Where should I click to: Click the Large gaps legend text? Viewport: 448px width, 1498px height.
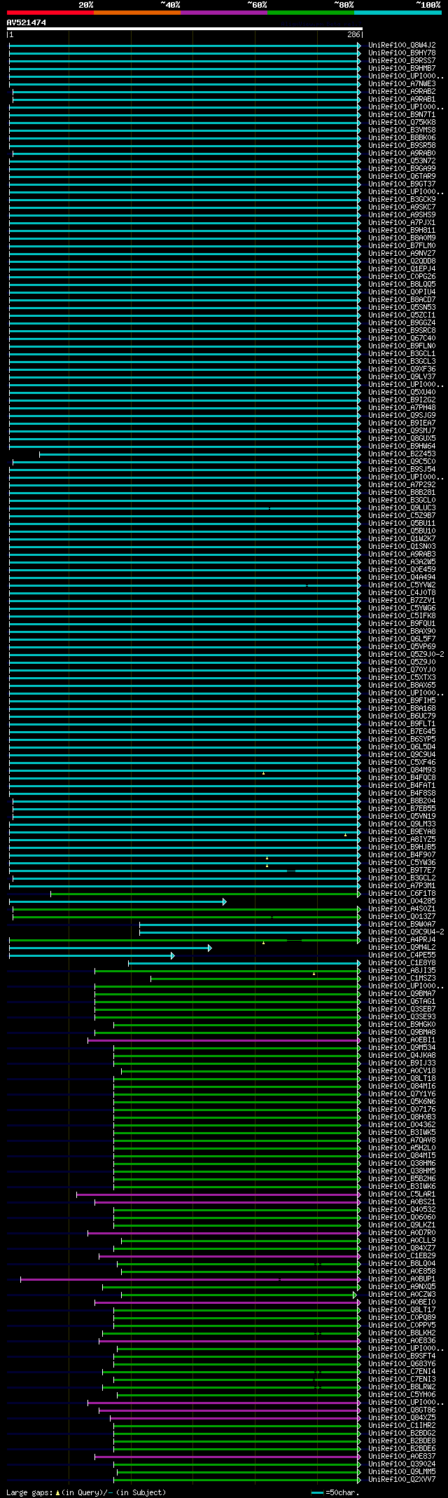pyautogui.click(x=86, y=1492)
